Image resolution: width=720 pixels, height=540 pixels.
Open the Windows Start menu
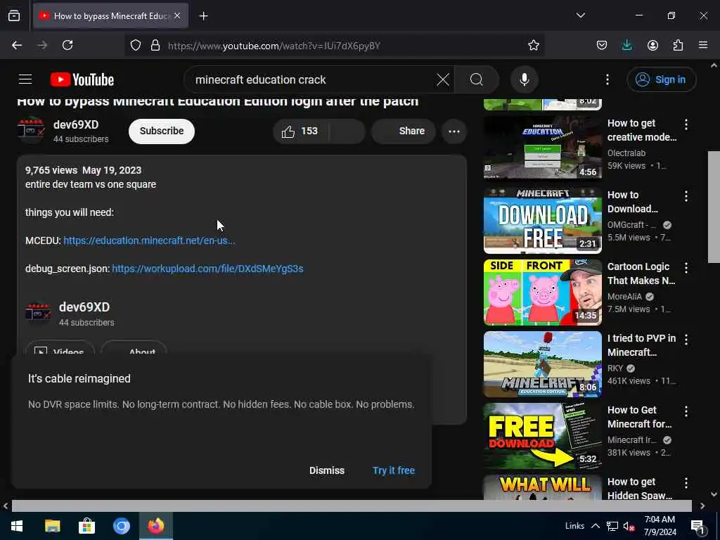[x=17, y=526]
